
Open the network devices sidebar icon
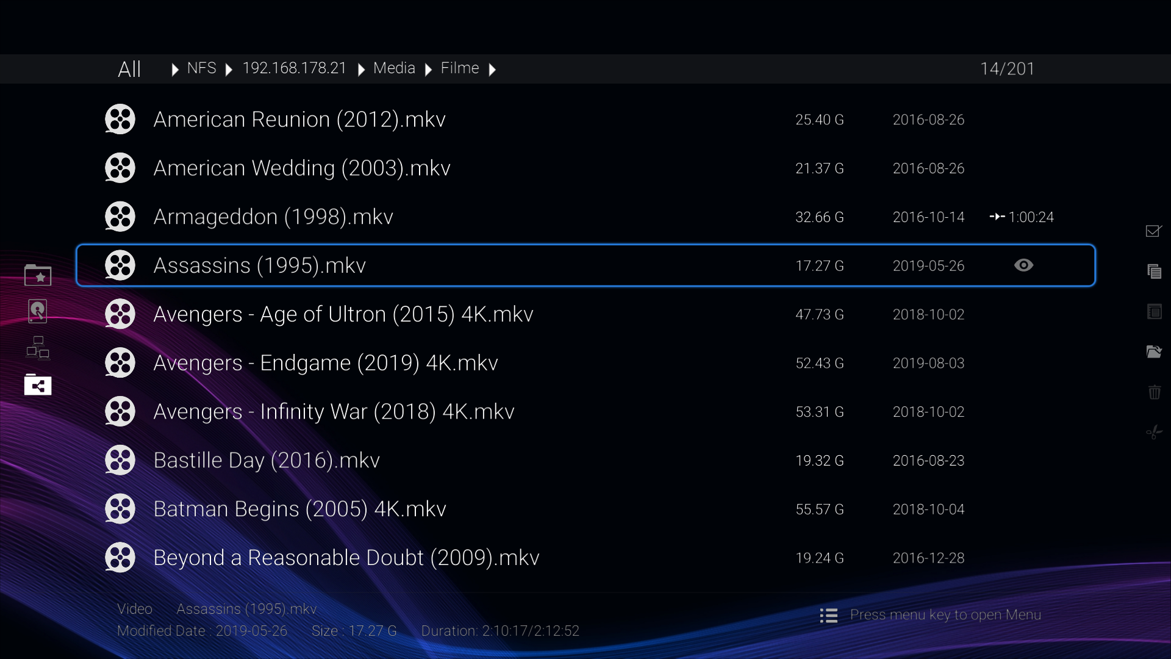pyautogui.click(x=38, y=348)
